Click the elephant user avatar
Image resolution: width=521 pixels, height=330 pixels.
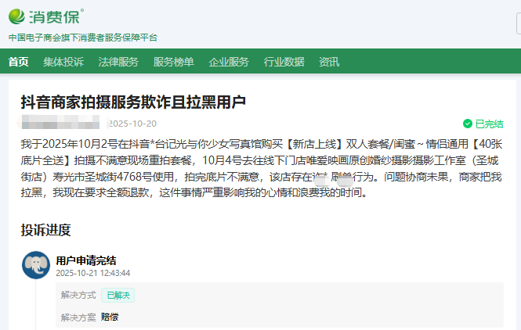[36, 266]
